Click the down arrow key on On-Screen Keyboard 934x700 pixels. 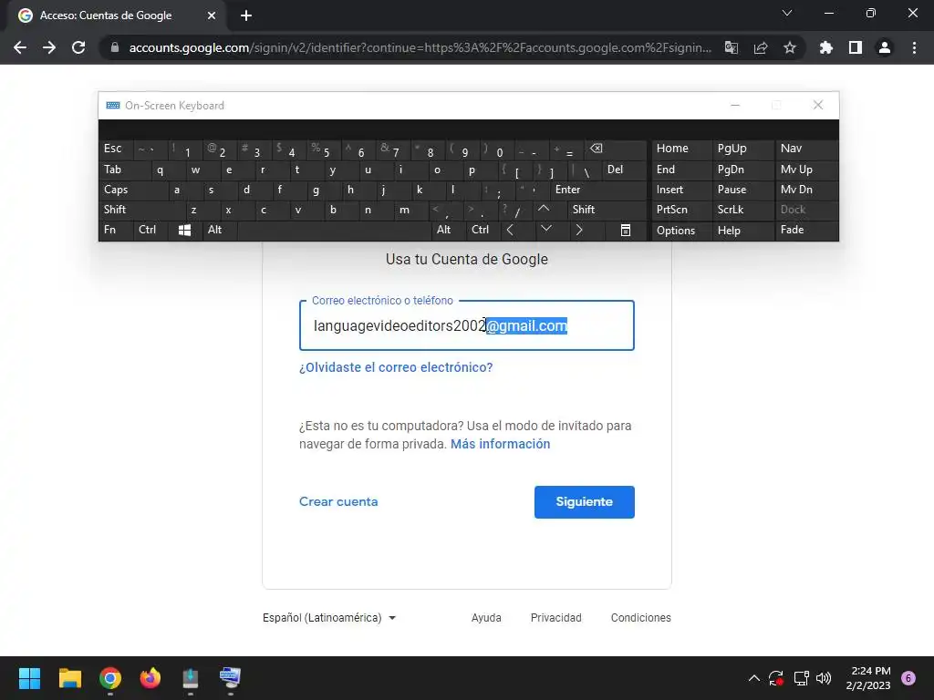pyautogui.click(x=546, y=229)
